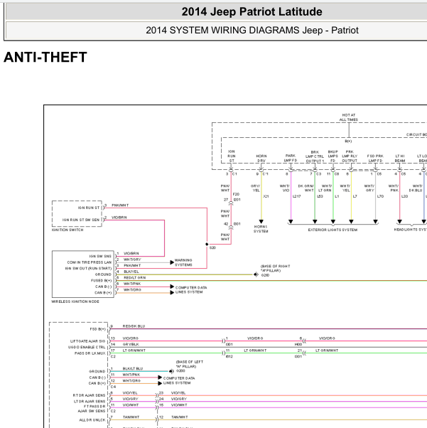This screenshot has width=427, height=428.
Task: Click the '2014 Jeep Patriot Latitude' title
Action: click(252, 12)
